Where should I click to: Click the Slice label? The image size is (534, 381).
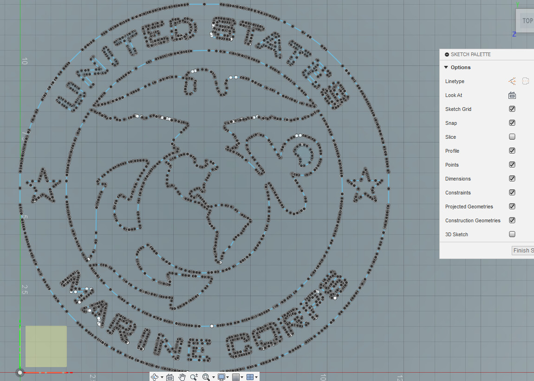[x=450, y=137]
